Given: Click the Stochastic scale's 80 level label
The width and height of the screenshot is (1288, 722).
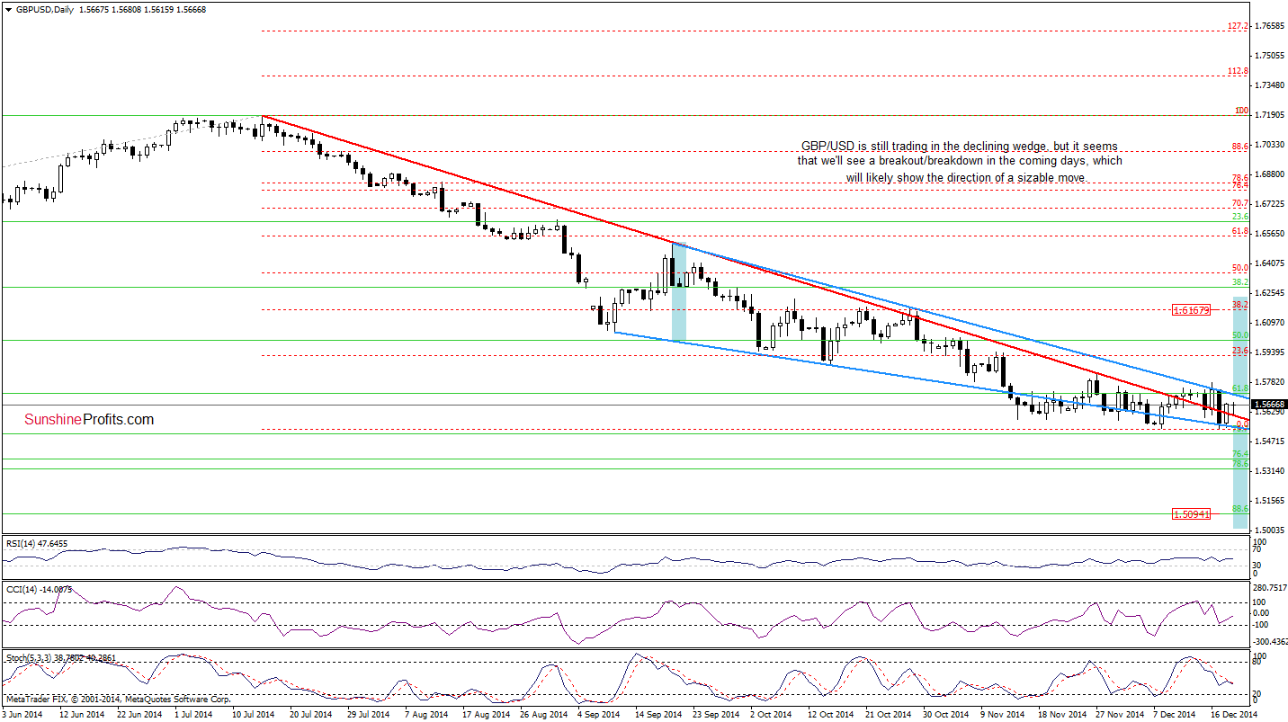Looking at the screenshot, I should coord(1259,664).
